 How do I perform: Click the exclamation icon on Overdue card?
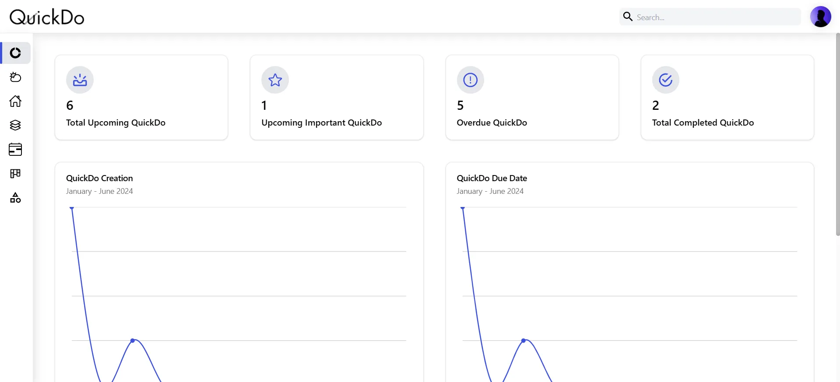click(470, 80)
